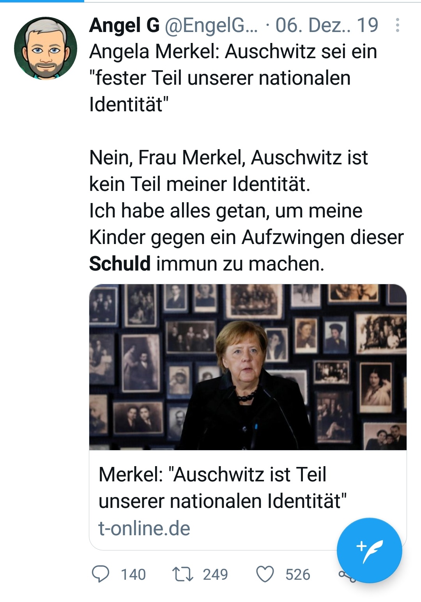Click the @EngelG... handle
This screenshot has width=421, height=602.
[211, 25]
